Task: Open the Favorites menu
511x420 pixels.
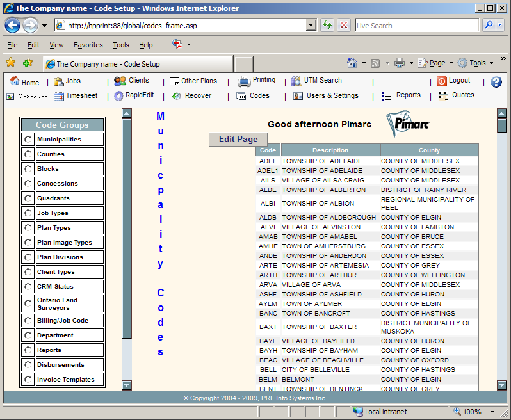Action: click(x=88, y=45)
